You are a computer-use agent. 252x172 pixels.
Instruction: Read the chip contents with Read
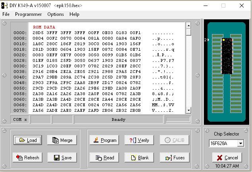pyautogui.click(x=104, y=158)
